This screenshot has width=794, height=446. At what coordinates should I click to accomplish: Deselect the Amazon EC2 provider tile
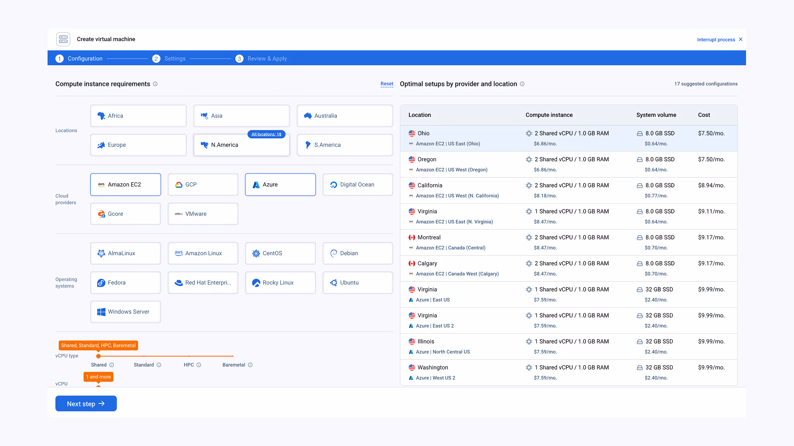(125, 185)
